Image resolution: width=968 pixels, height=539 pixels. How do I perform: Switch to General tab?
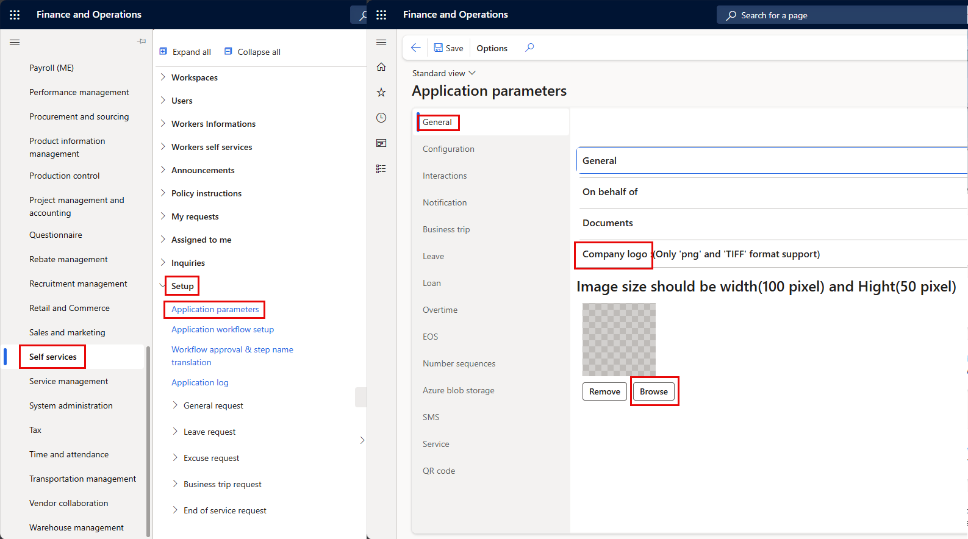(x=490, y=122)
